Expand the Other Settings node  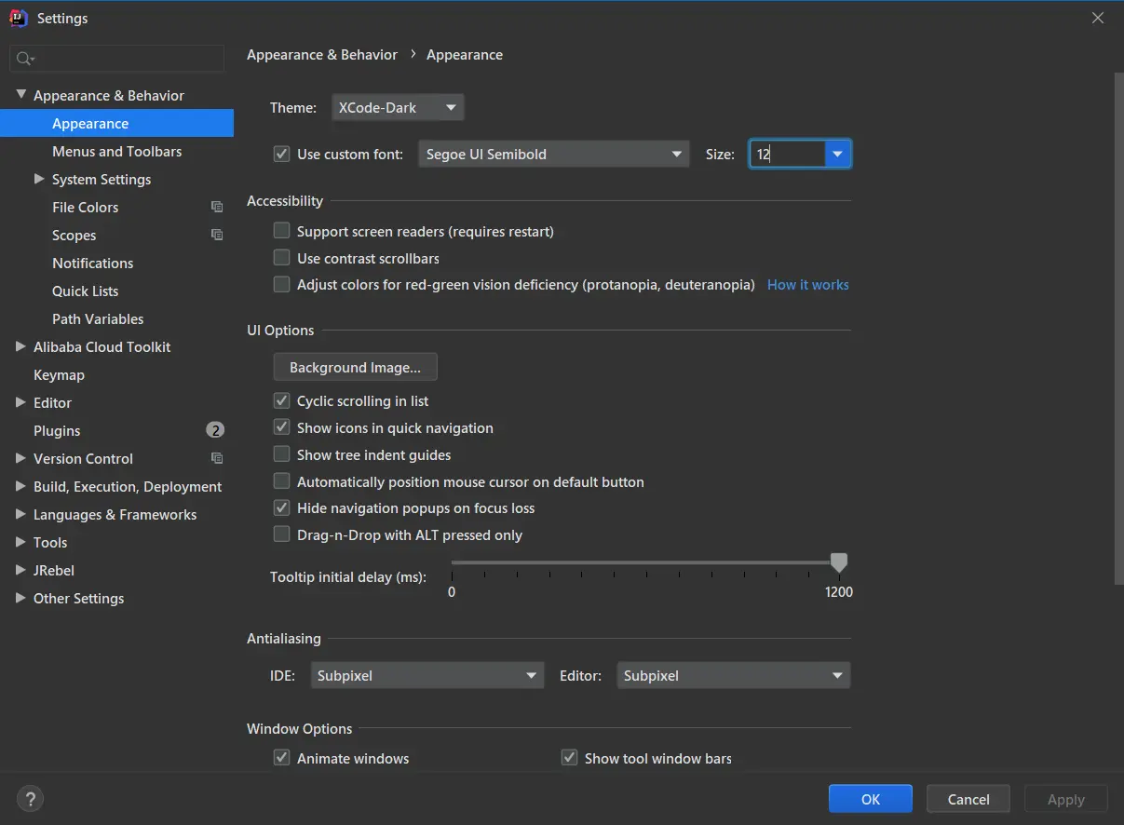20,598
